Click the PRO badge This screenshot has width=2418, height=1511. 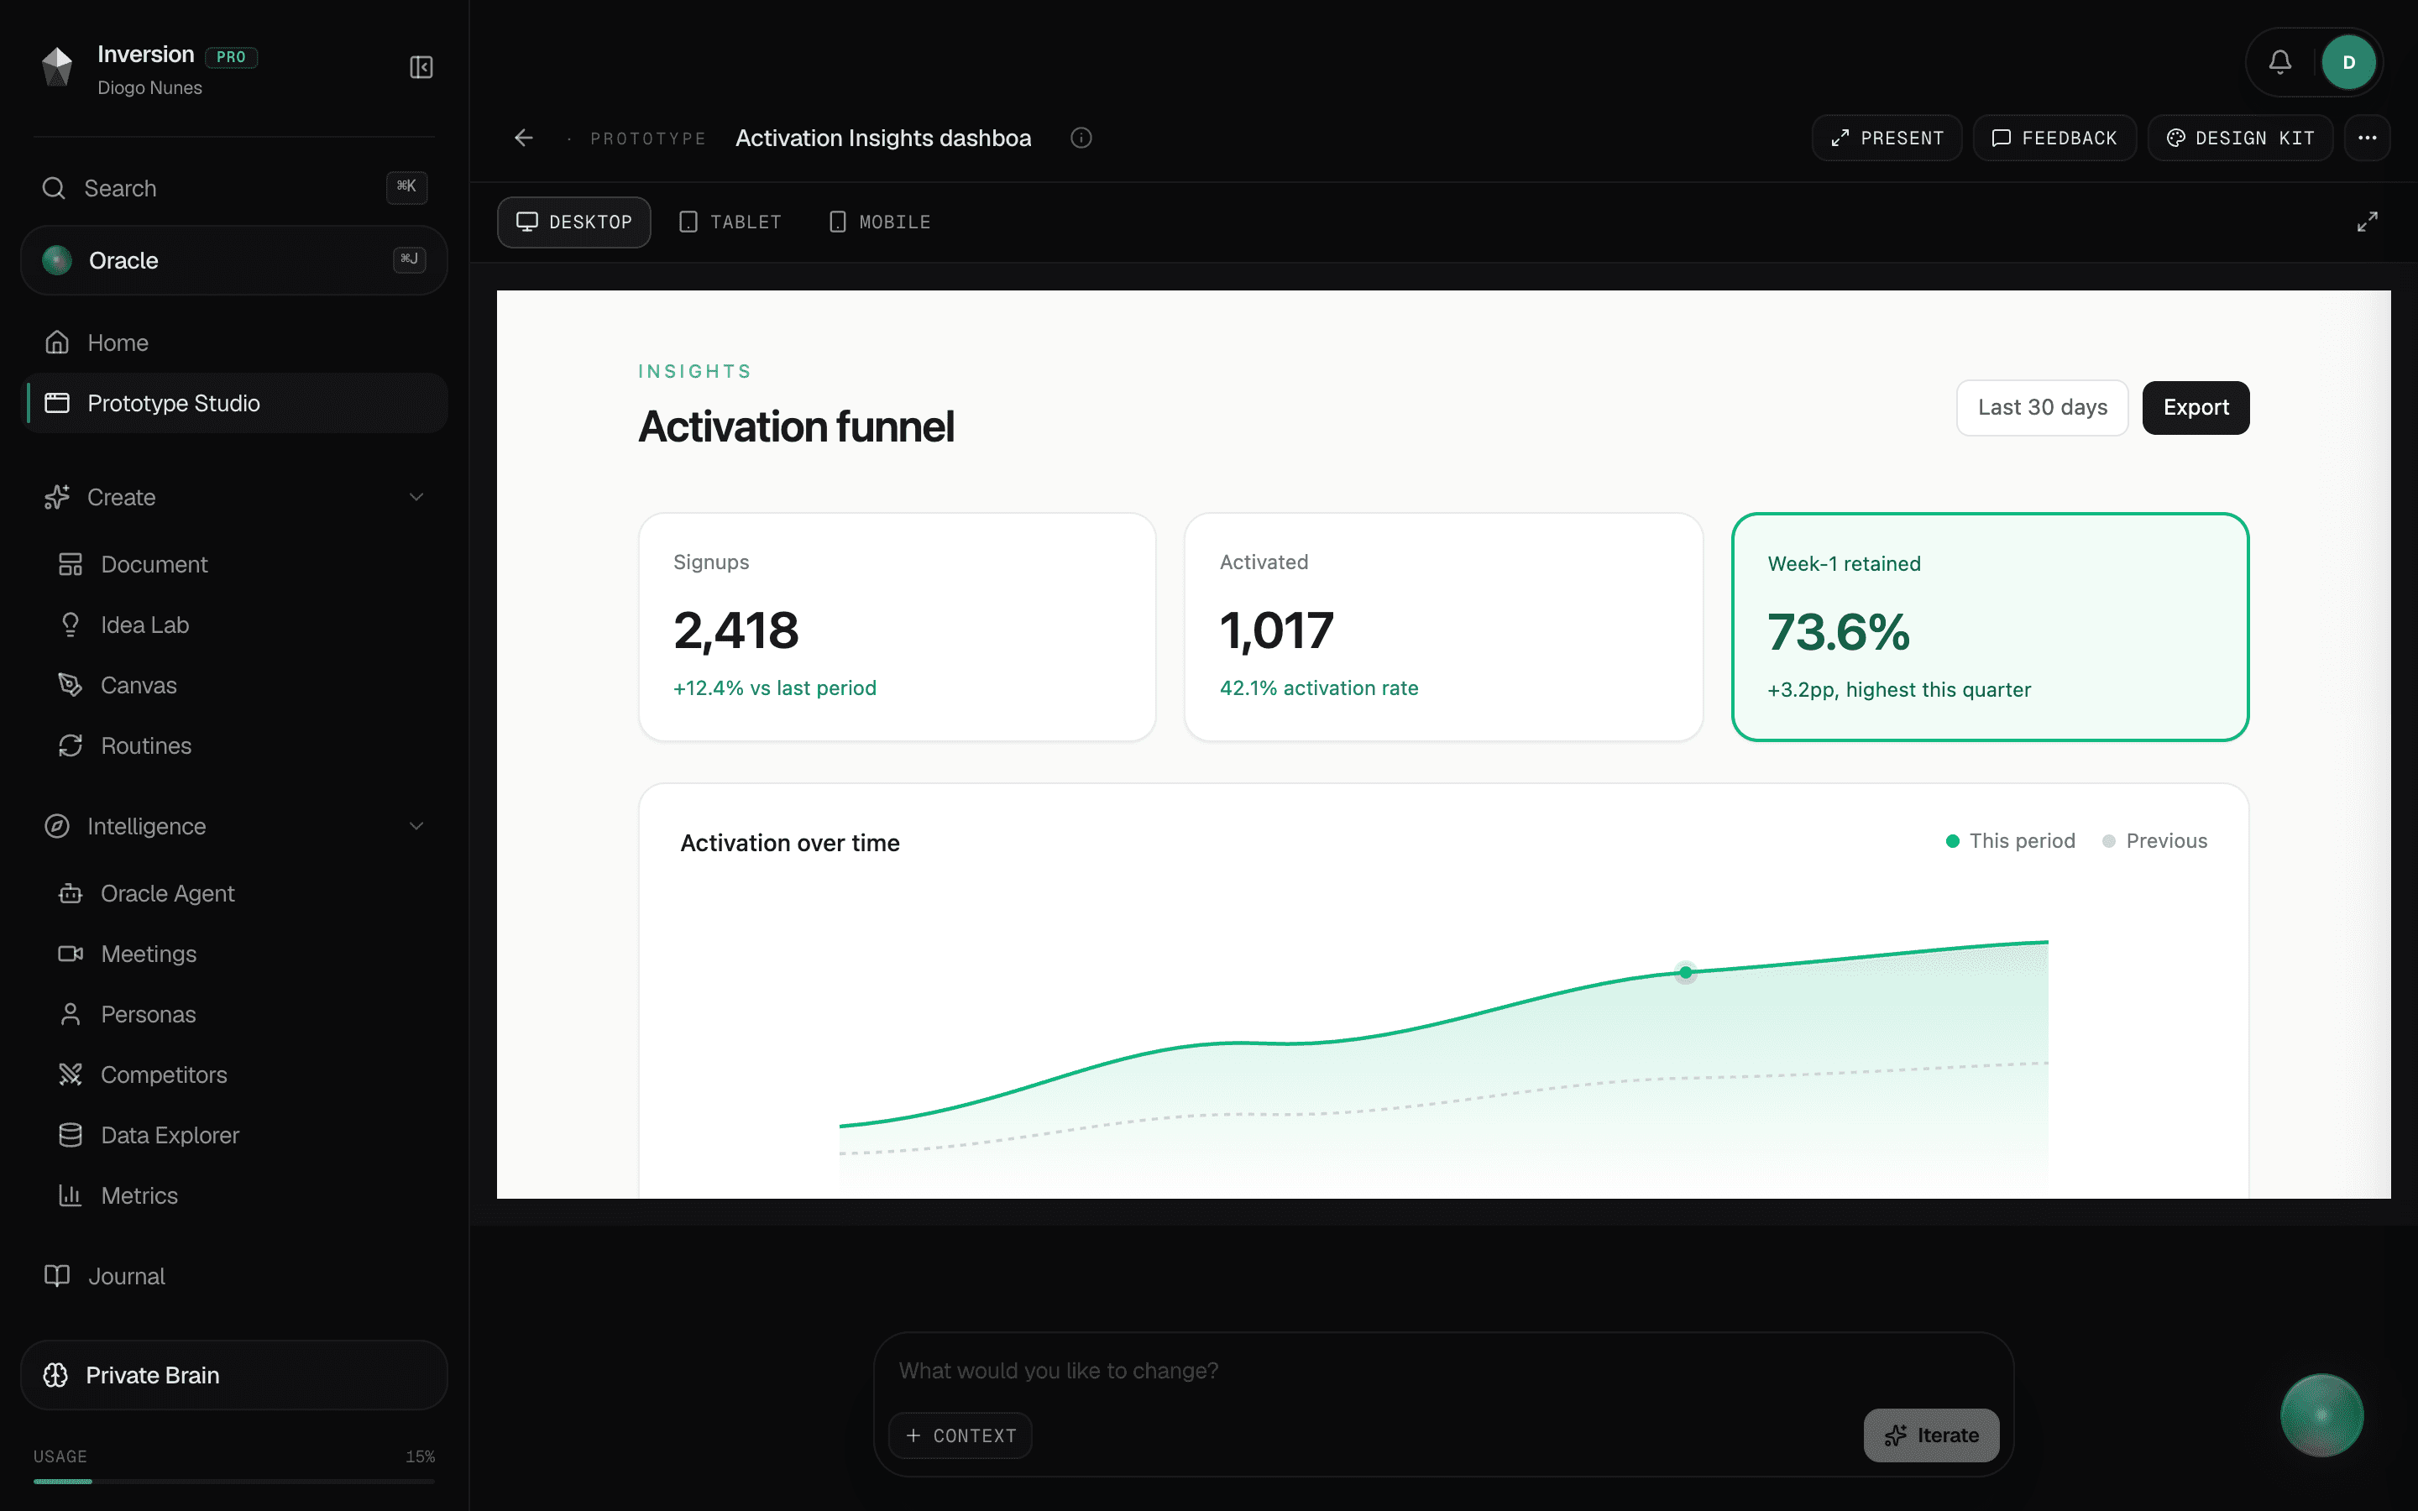(231, 57)
